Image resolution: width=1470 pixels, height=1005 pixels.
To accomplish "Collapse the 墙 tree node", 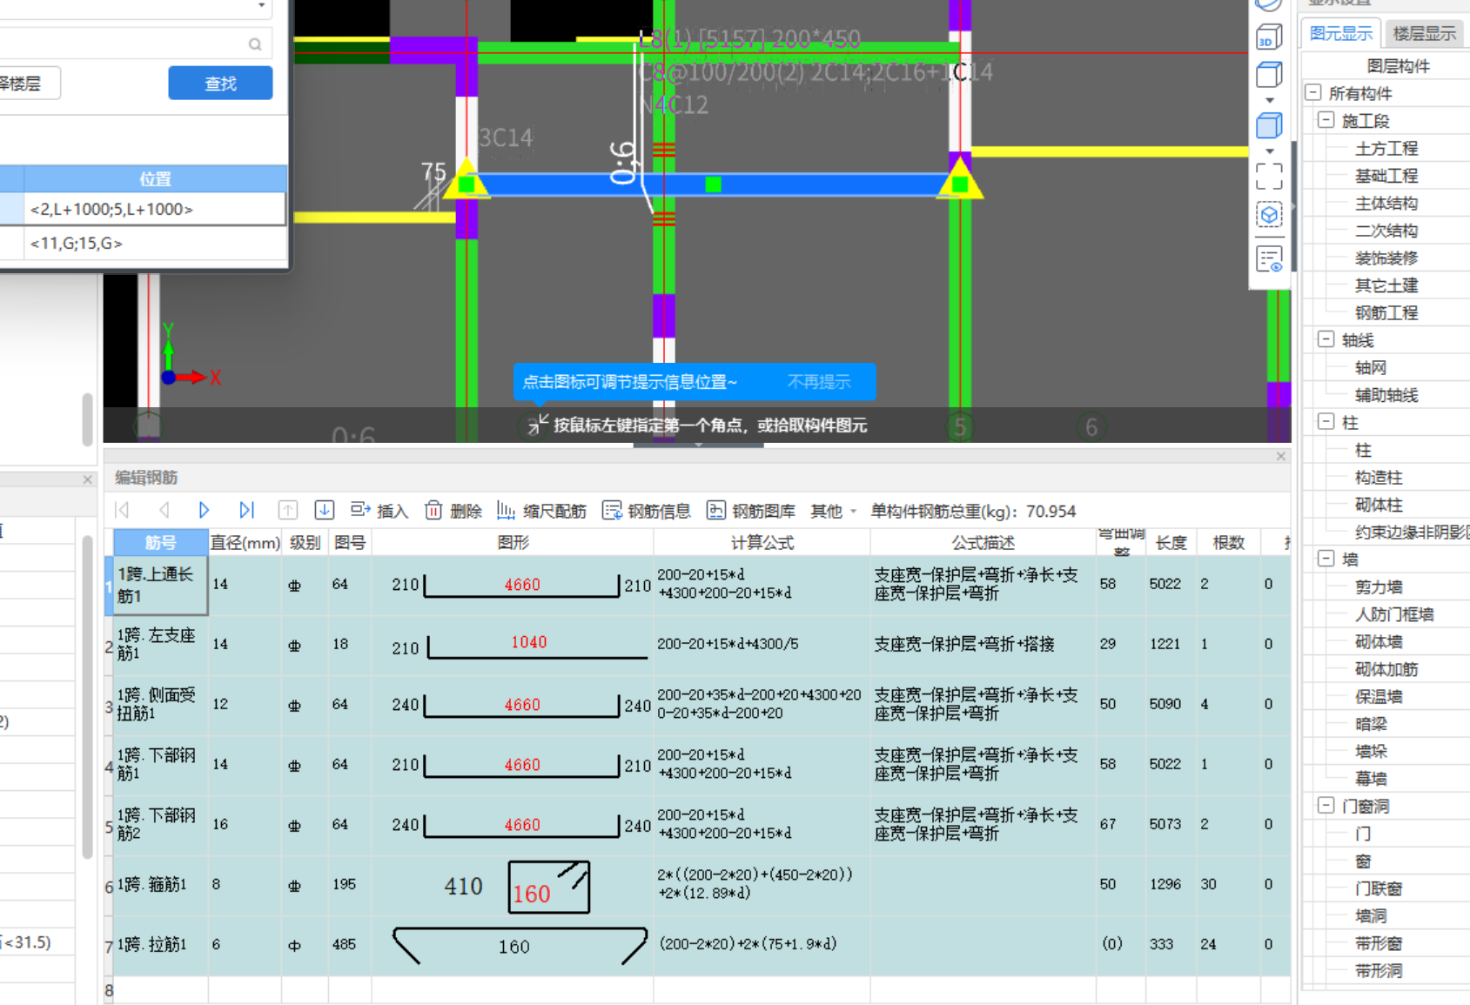I will (x=1326, y=559).
